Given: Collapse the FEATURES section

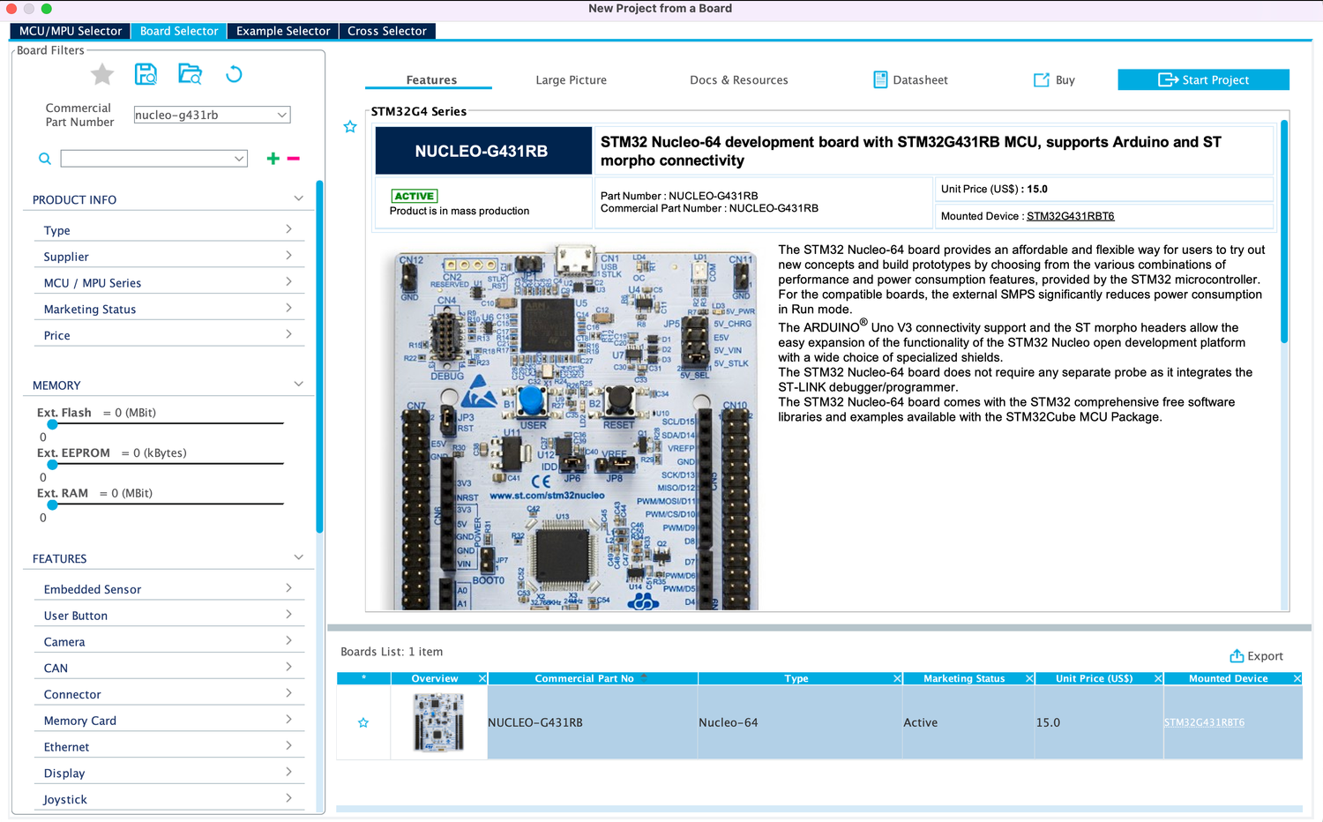Looking at the screenshot, I should (x=298, y=557).
